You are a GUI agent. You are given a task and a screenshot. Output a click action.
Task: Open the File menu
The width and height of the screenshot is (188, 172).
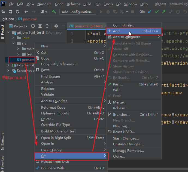(x=11, y=4)
